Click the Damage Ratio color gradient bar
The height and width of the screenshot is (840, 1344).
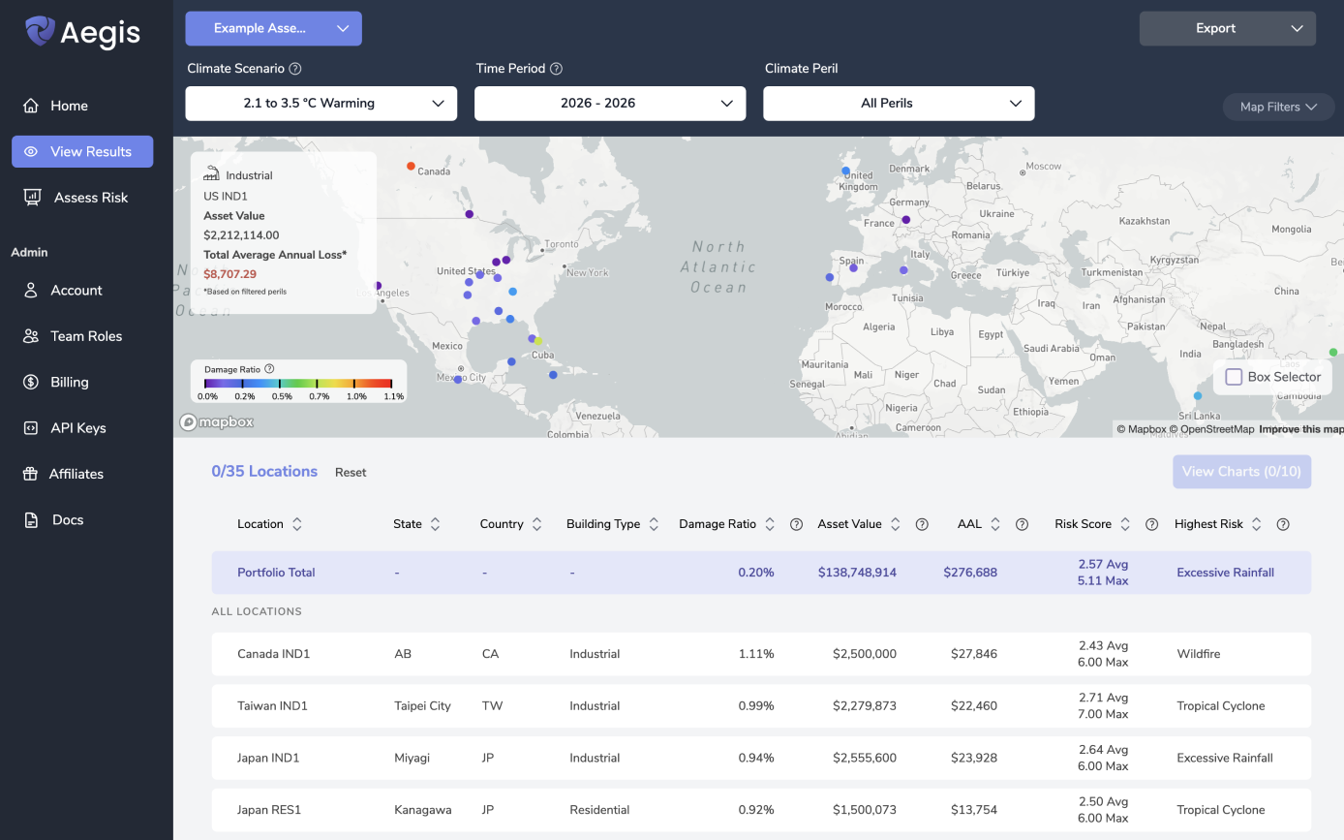298,385
